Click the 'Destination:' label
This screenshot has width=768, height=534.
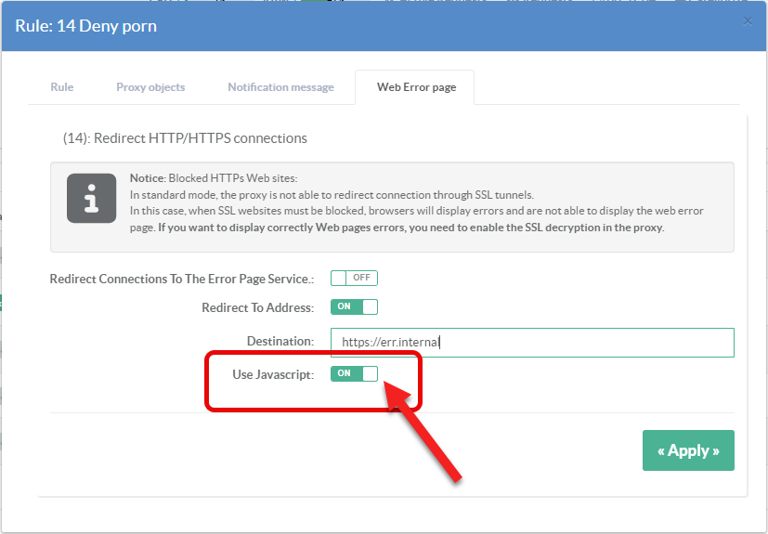pos(280,342)
